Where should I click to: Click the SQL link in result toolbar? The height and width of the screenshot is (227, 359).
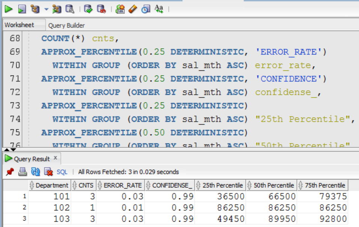62,172
